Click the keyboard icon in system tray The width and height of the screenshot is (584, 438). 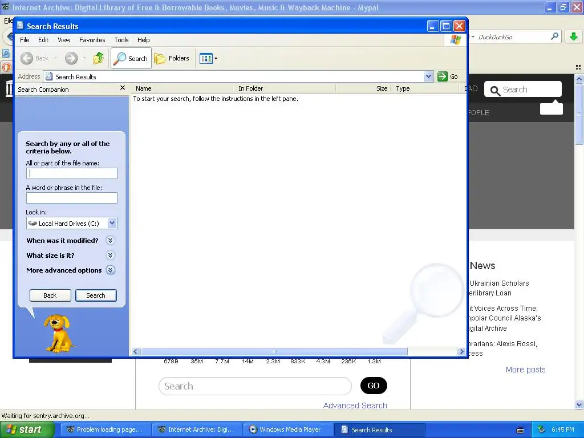[x=520, y=430]
